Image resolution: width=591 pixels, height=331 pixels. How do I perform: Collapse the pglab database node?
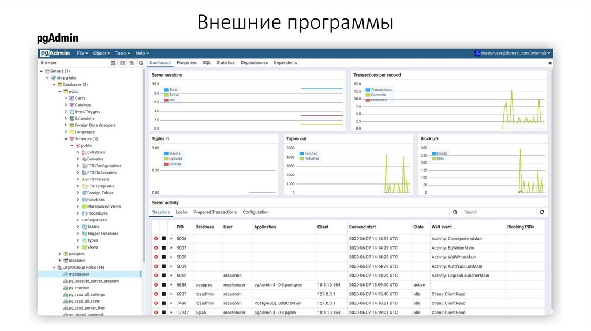pos(59,92)
